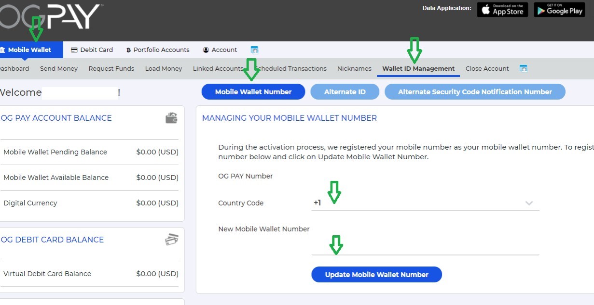
Task: Click the cards icon in Debit Card Balance
Action: click(x=171, y=240)
